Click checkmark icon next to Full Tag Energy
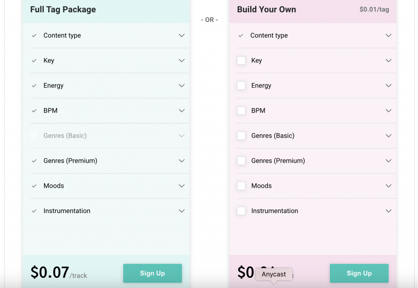Image resolution: width=418 pixels, height=288 pixels. tap(34, 86)
